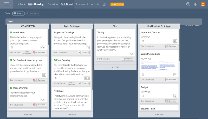Open the hamburger main menu
The height and width of the screenshot is (119, 208).
(6, 4)
